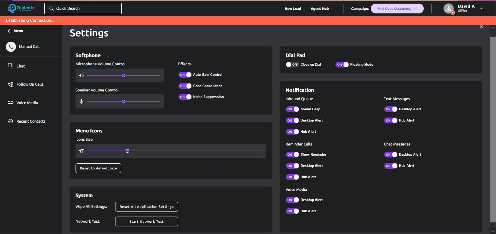Expand the Find Good Customers campaign dropdown
This screenshot has width=496, height=234.
click(397, 9)
